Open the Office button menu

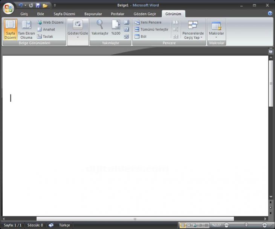pos(8,8)
